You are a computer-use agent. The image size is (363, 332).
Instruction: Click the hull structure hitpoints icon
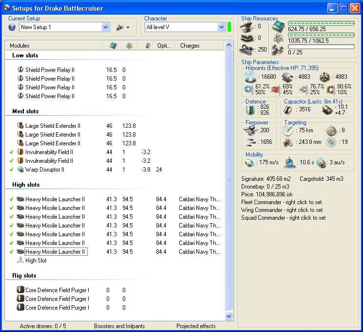click(325, 77)
